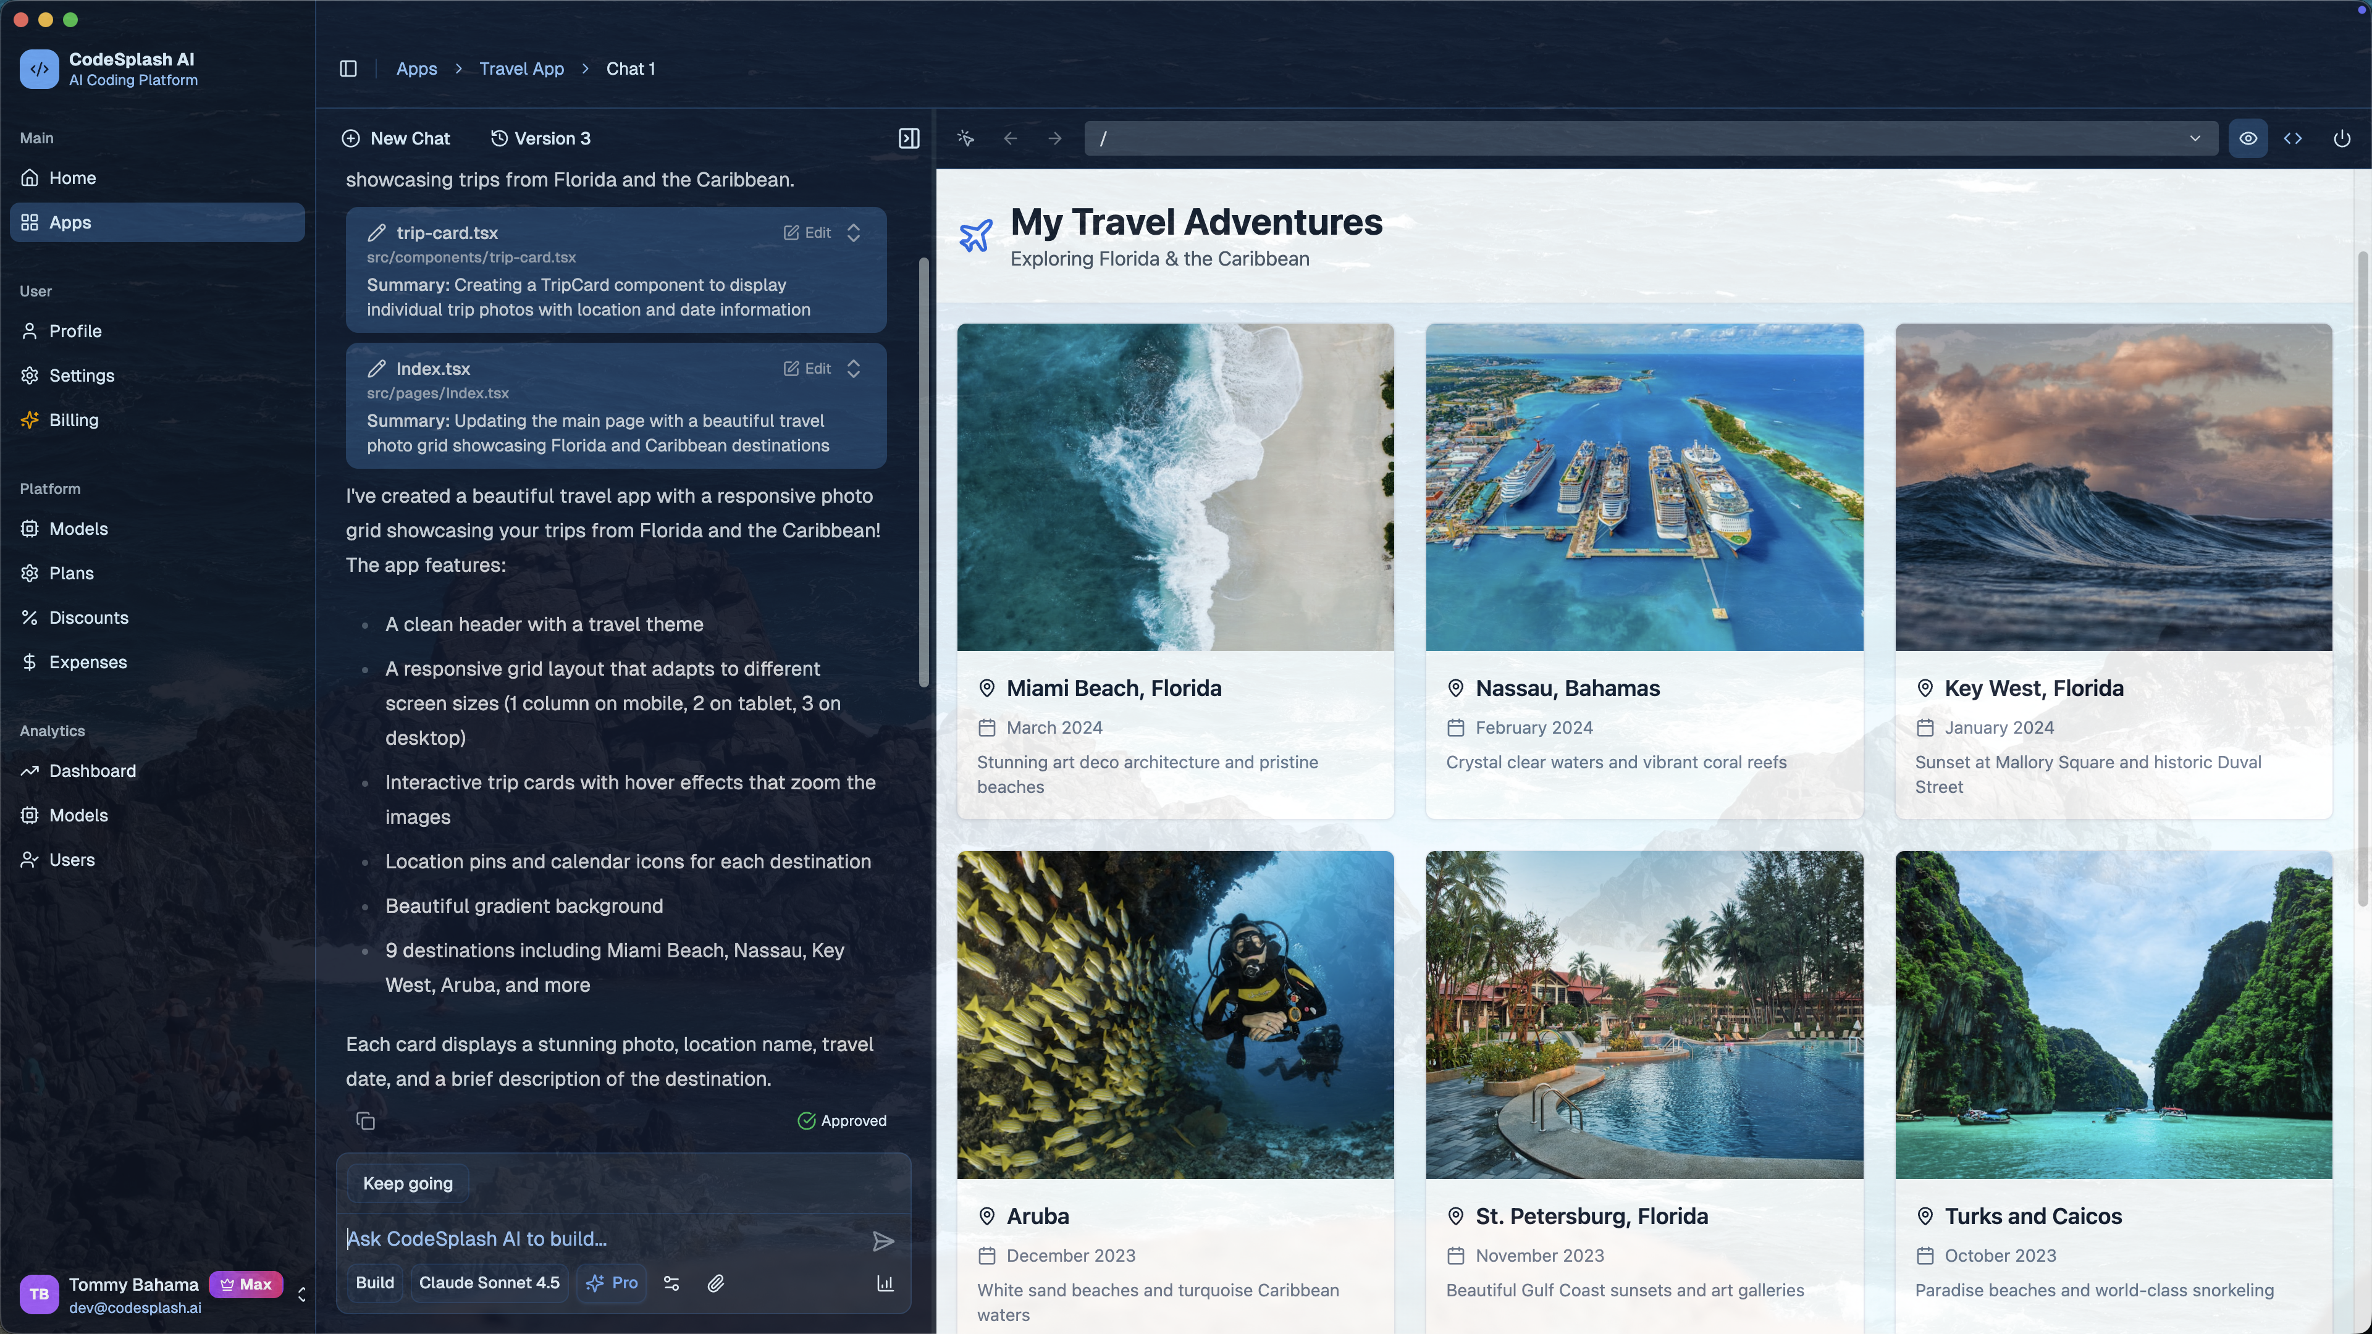The width and height of the screenshot is (2372, 1334).
Task: Send the message with the paper plane icon
Action: click(x=882, y=1241)
